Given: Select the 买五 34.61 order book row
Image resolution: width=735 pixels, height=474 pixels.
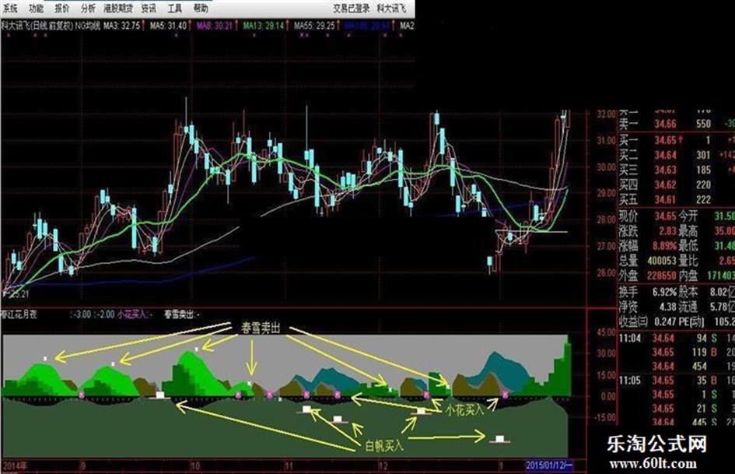Looking at the screenshot, I should tap(677, 200).
